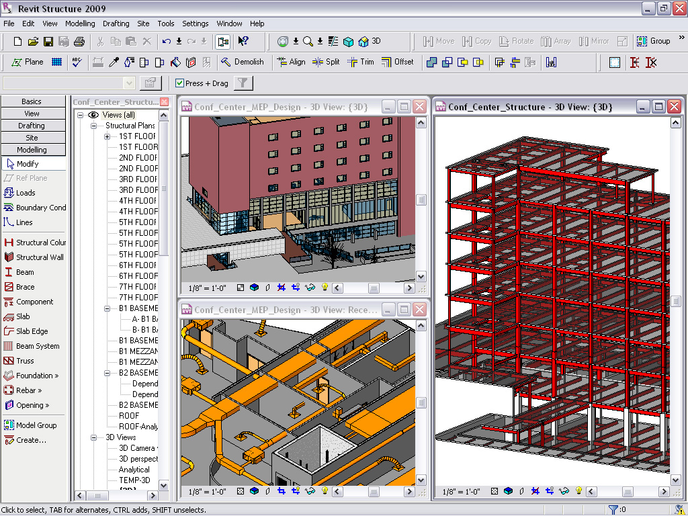Select the Brace tool
The width and height of the screenshot is (688, 516).
[25, 287]
